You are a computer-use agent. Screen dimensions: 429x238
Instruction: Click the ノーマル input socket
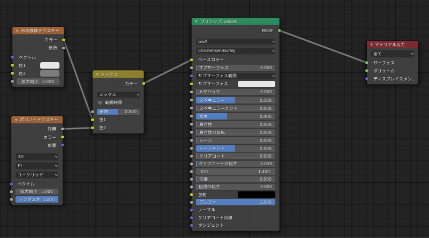192,210
